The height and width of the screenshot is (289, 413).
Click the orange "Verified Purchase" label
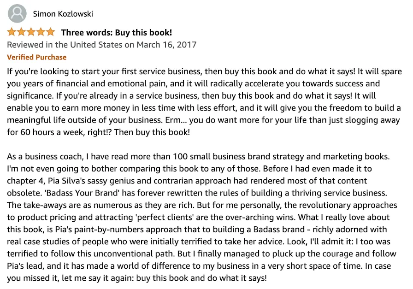37,57
